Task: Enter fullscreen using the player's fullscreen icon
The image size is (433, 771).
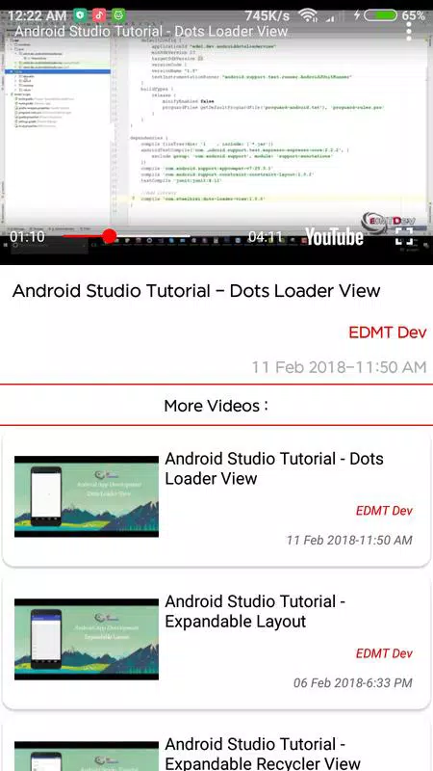Action: (404, 236)
